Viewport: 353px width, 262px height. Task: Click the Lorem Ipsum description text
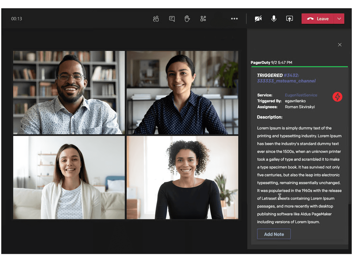click(x=299, y=175)
